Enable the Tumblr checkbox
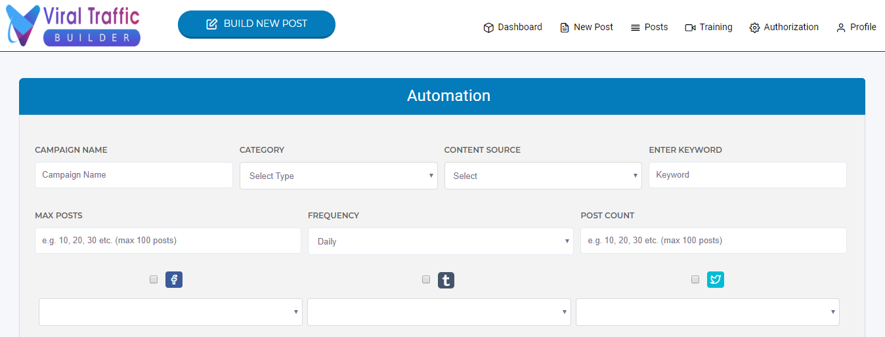Screen dimensions: 885x337 click(x=426, y=279)
